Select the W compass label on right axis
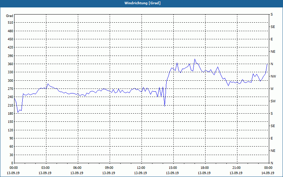The height and width of the screenshot is (177, 283). (x=272, y=89)
